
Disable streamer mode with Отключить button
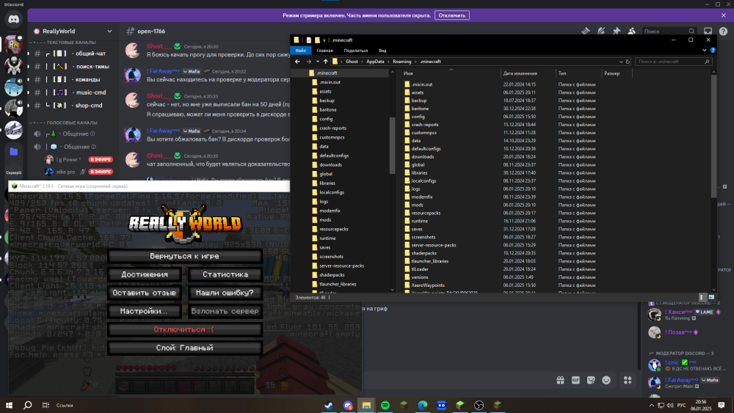pos(451,15)
